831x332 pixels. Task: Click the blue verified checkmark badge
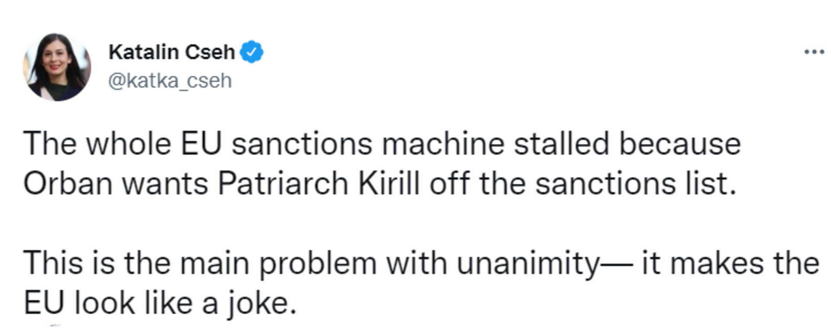pos(252,52)
